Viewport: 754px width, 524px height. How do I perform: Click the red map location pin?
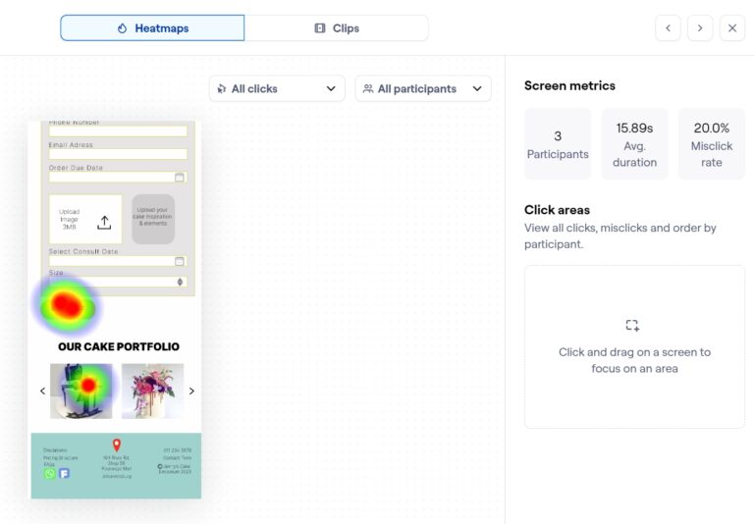click(x=116, y=445)
